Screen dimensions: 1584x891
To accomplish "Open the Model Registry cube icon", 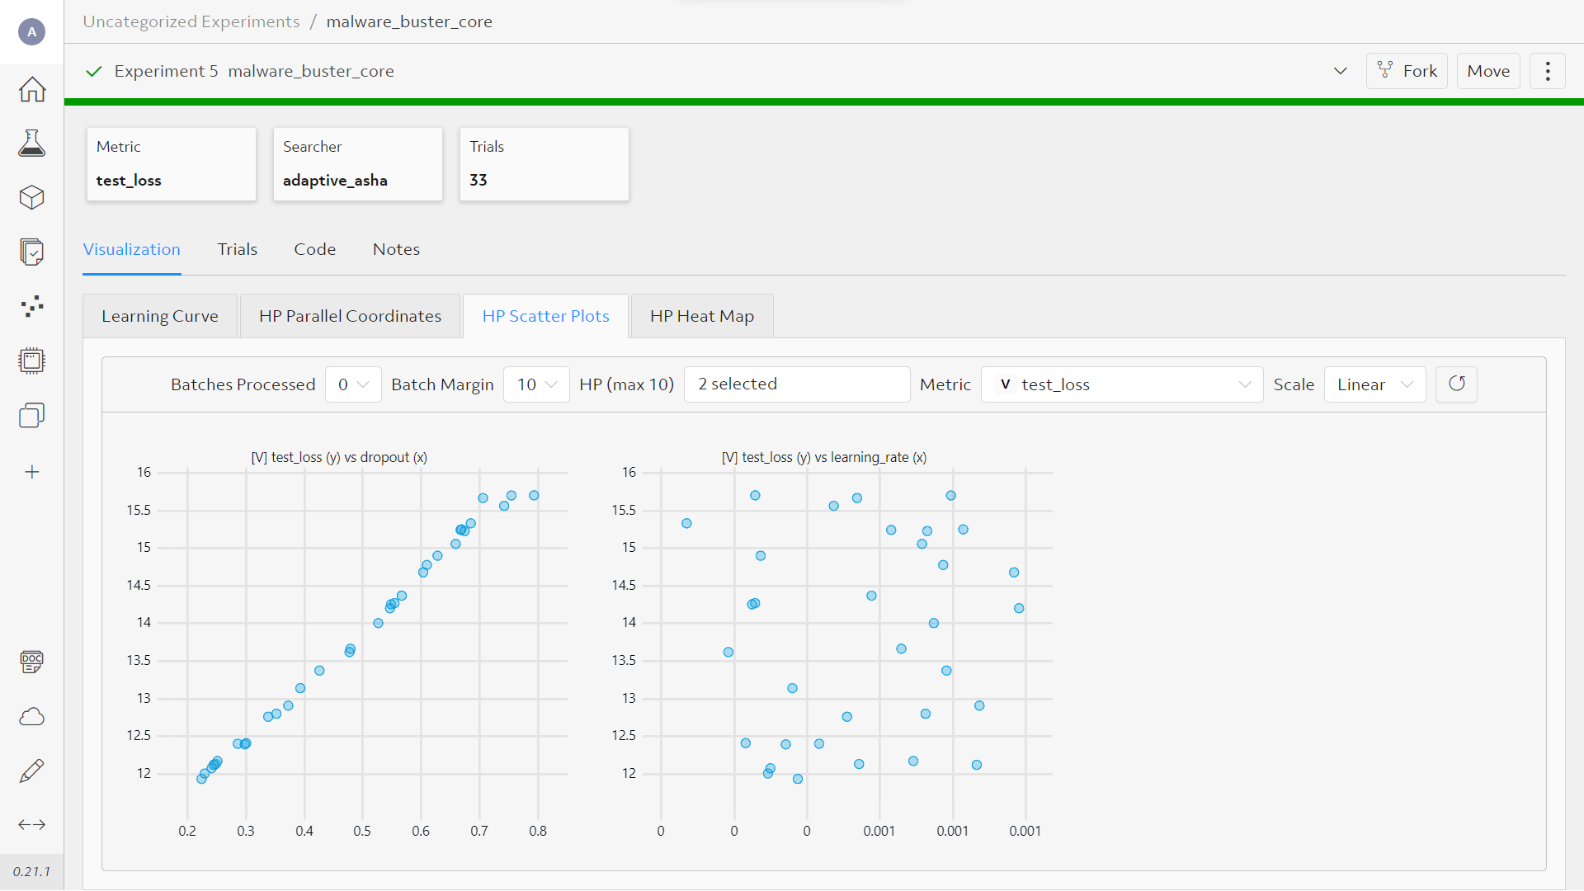I will click(31, 197).
